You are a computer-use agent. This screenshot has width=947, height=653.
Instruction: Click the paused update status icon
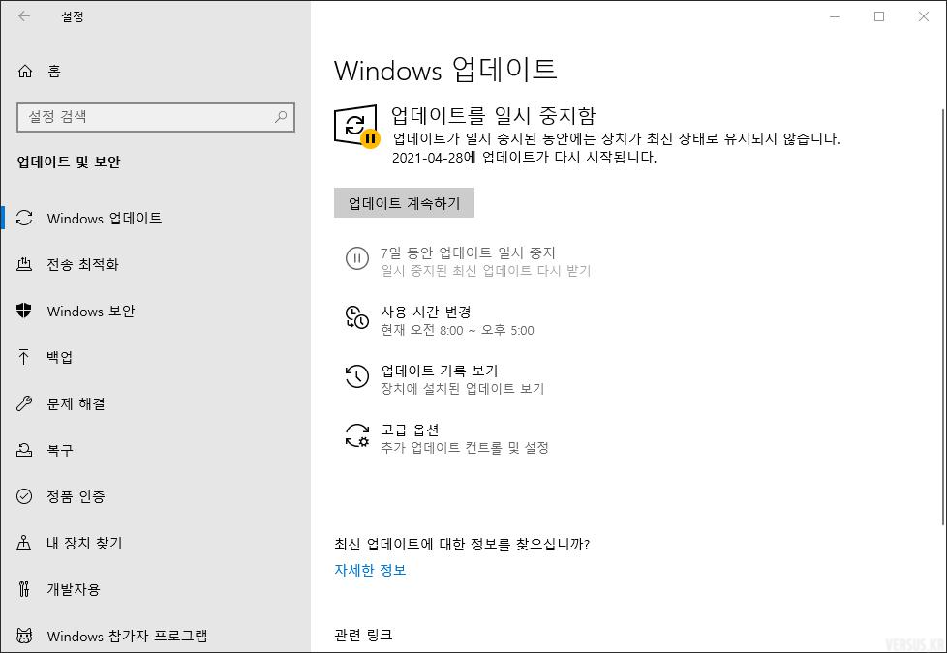click(x=356, y=127)
